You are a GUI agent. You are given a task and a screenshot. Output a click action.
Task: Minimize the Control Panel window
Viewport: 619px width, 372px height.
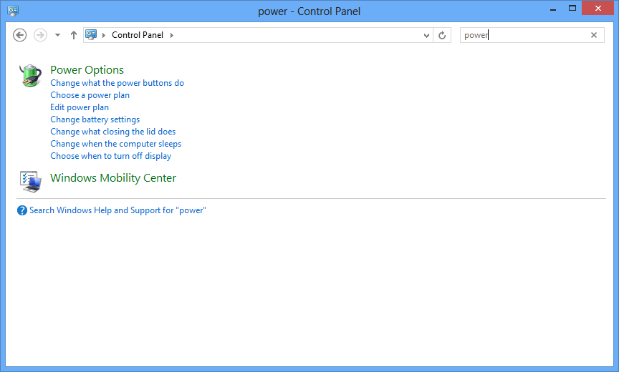[553, 9]
